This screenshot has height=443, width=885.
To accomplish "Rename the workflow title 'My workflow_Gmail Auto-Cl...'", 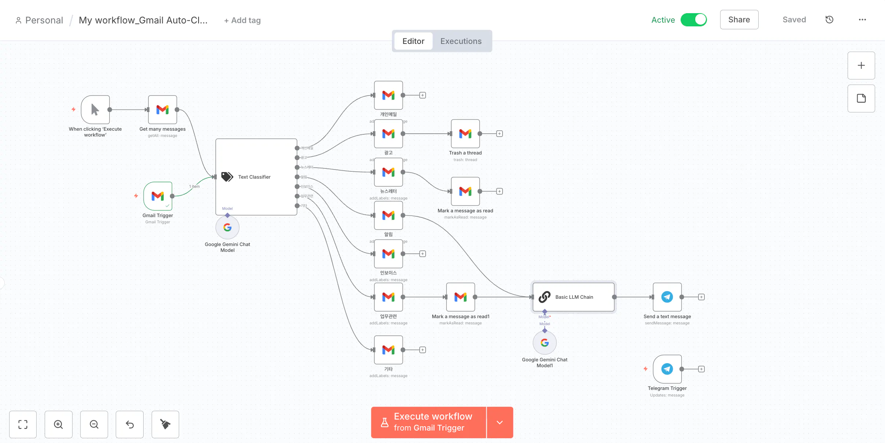I will (143, 20).
